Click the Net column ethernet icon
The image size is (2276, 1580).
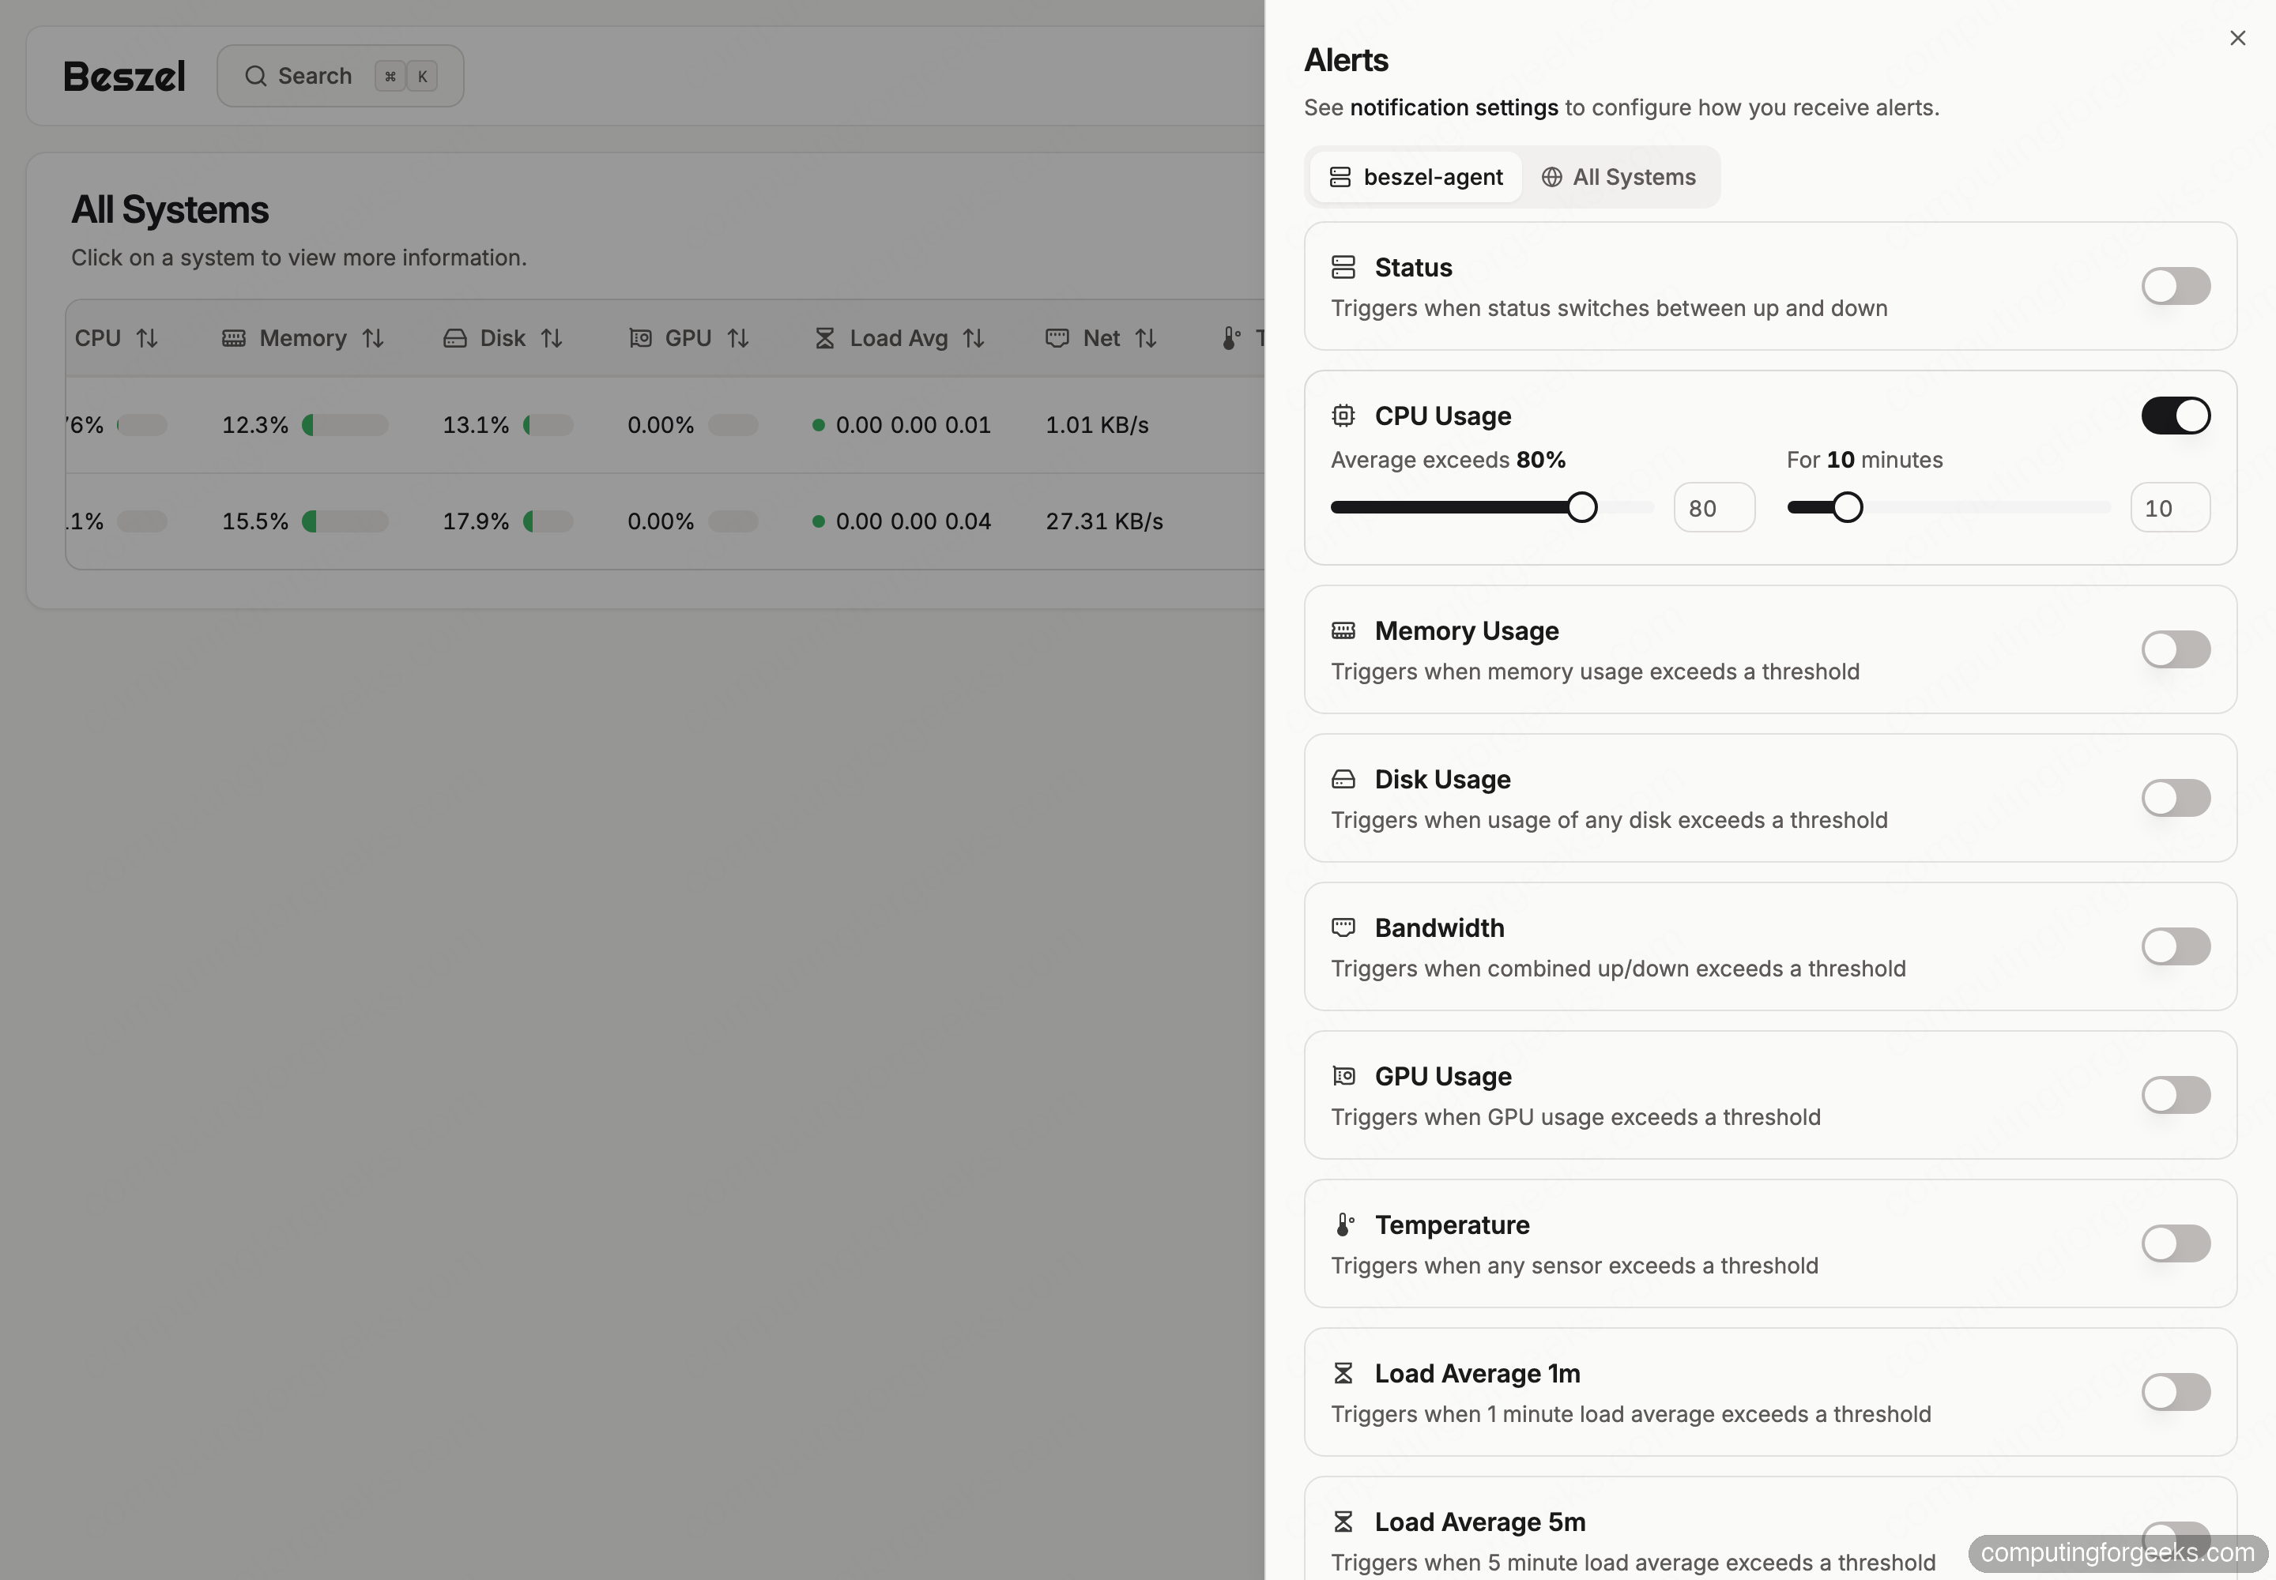(x=1057, y=339)
